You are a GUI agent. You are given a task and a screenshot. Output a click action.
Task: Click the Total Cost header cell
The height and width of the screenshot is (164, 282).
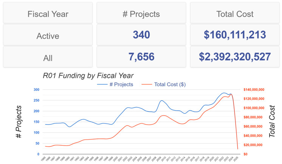(x=235, y=13)
